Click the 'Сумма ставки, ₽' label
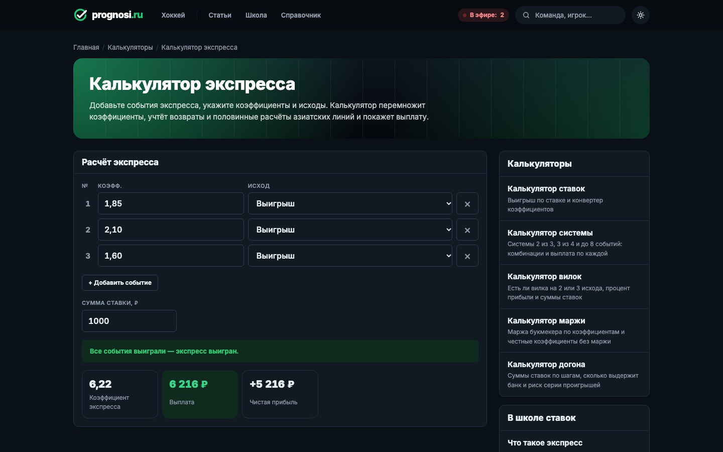Image resolution: width=723 pixels, height=452 pixels. click(x=110, y=303)
